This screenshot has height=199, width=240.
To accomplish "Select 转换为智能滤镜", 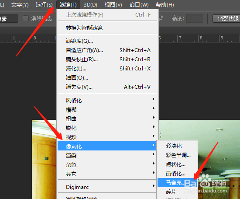I will [x=107, y=28].
